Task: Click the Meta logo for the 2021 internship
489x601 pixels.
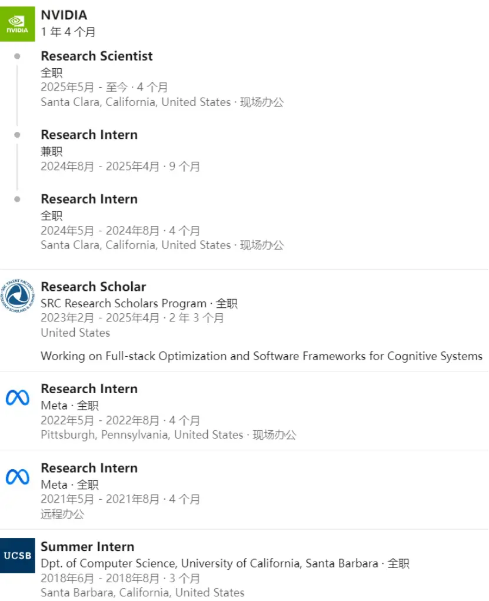Action: point(17,477)
